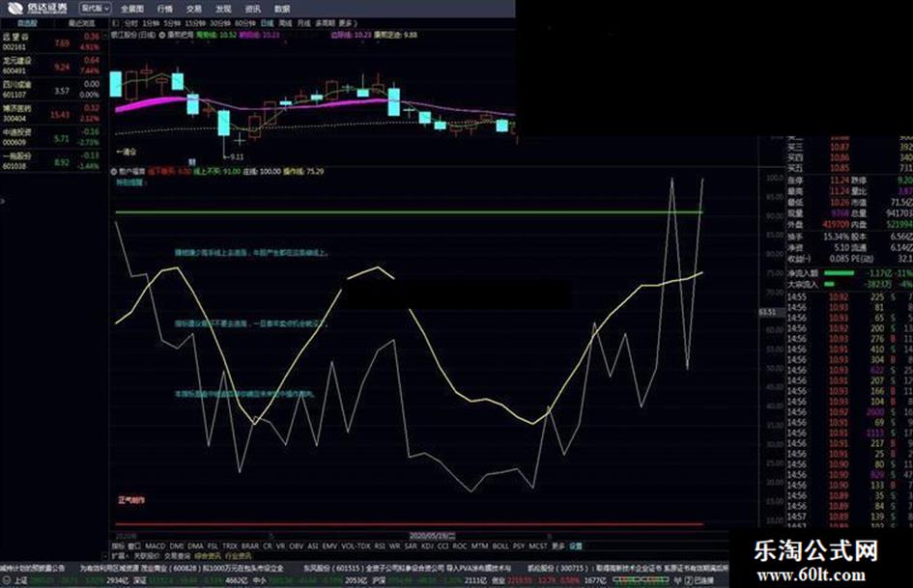The image size is (913, 588).
Task: Select the 15分钟 chart period
Action: click(195, 23)
